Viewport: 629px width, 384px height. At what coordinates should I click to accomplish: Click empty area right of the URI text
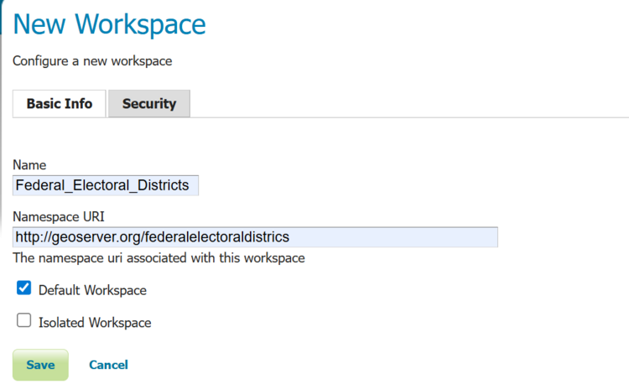(x=394, y=237)
